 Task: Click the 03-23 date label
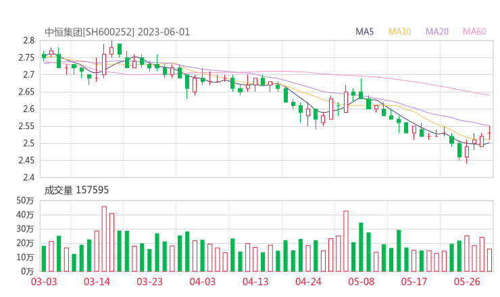click(x=149, y=281)
